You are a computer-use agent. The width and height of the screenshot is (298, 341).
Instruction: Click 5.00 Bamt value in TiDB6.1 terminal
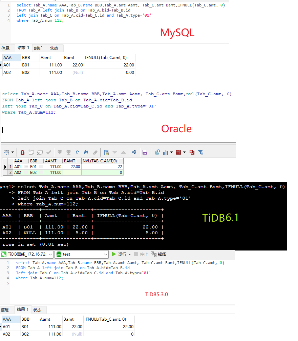point(82,233)
